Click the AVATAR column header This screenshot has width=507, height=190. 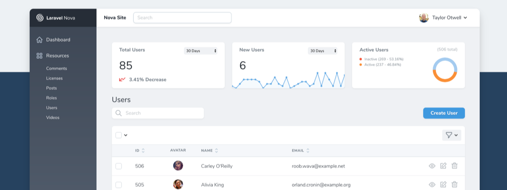(x=178, y=150)
